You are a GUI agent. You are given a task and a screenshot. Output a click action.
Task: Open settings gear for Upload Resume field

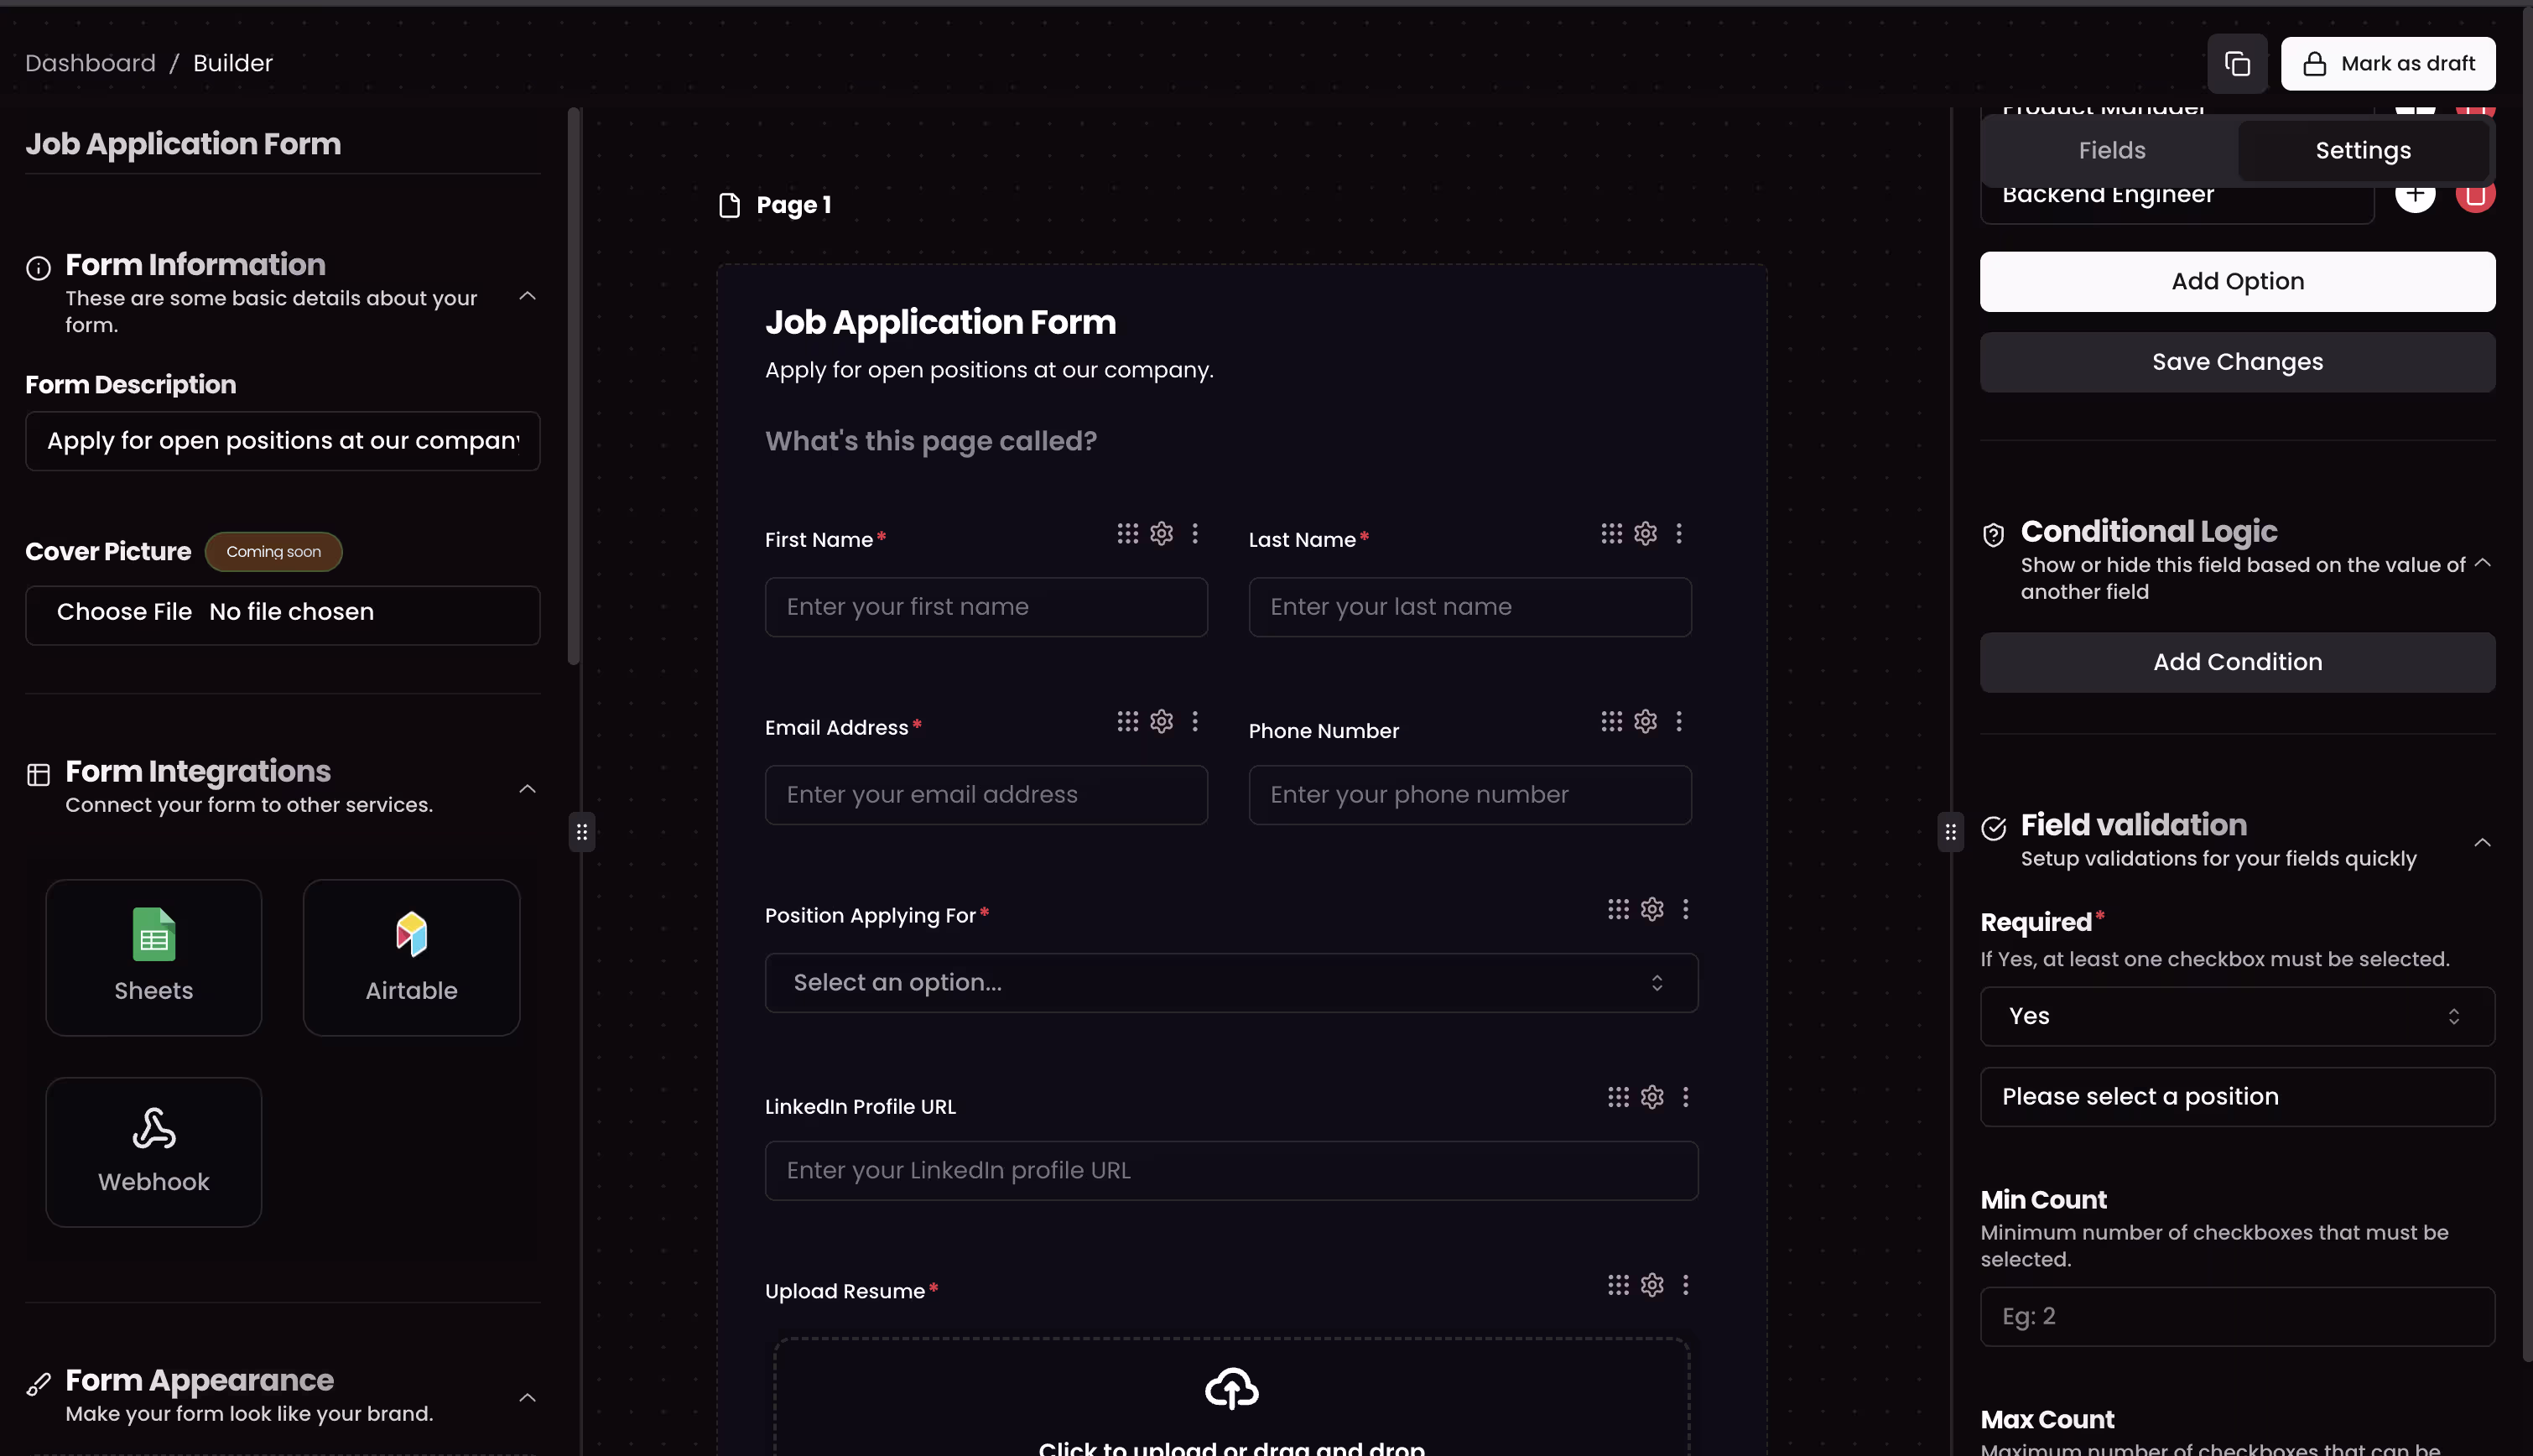(1652, 1285)
